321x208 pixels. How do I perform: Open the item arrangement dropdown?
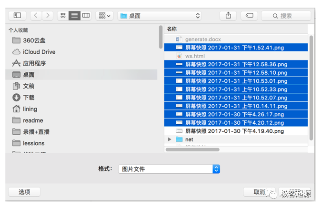coord(104,16)
